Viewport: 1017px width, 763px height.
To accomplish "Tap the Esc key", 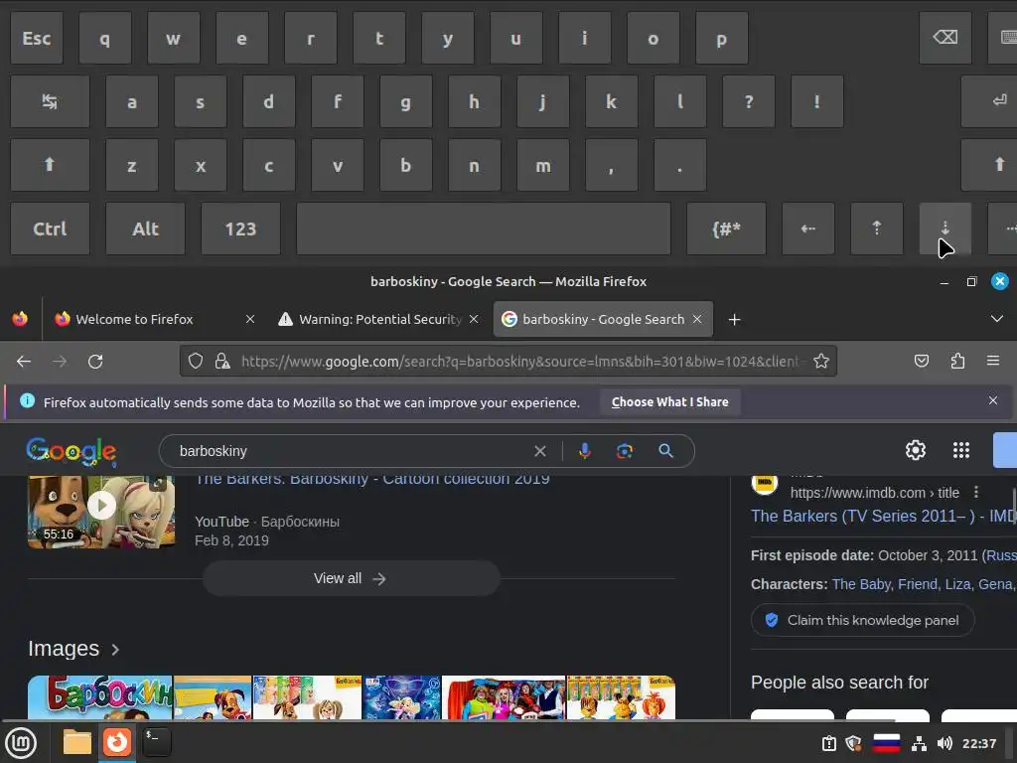I will tap(37, 38).
